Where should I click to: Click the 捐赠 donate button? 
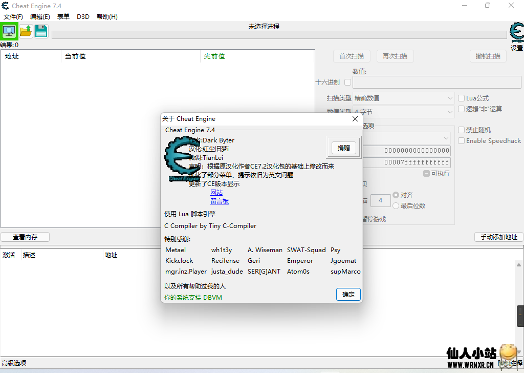(344, 148)
